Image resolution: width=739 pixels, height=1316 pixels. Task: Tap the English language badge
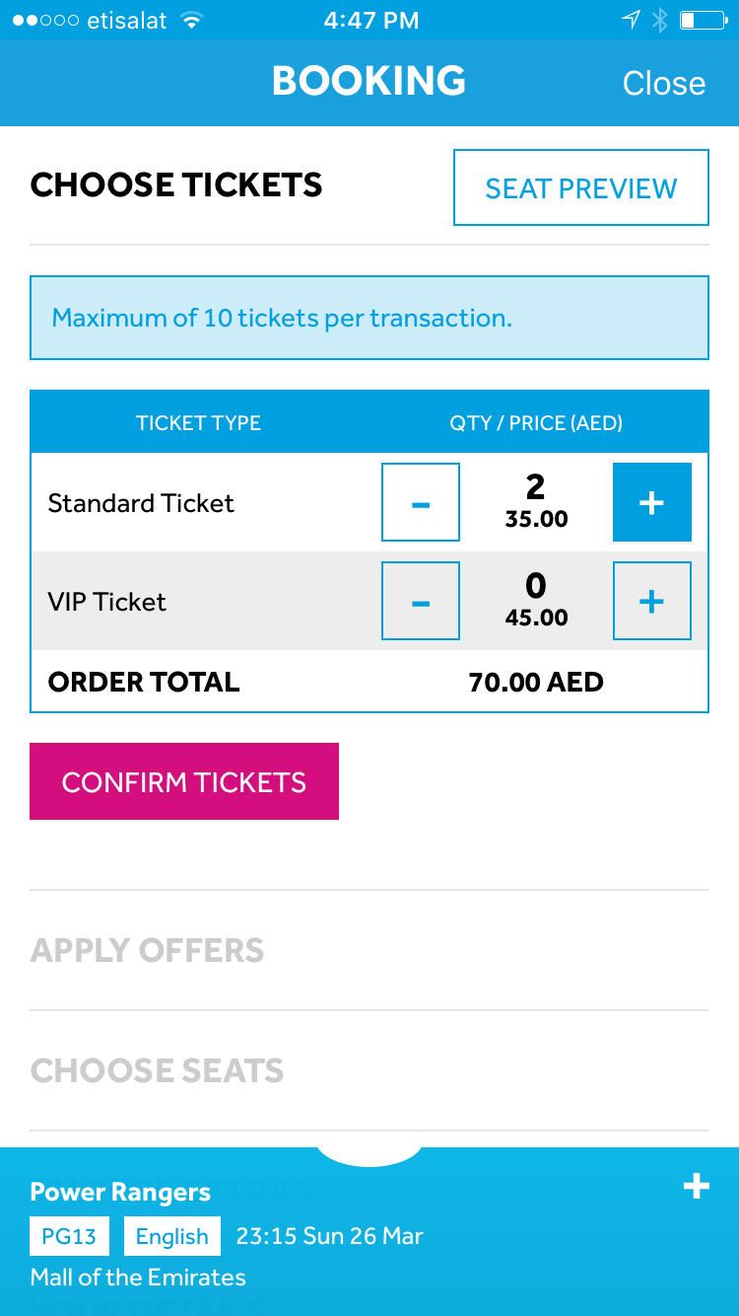click(x=172, y=1236)
